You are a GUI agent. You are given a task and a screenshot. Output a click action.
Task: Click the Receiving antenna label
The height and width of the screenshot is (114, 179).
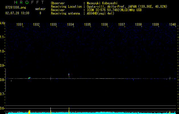[x=65, y=13]
